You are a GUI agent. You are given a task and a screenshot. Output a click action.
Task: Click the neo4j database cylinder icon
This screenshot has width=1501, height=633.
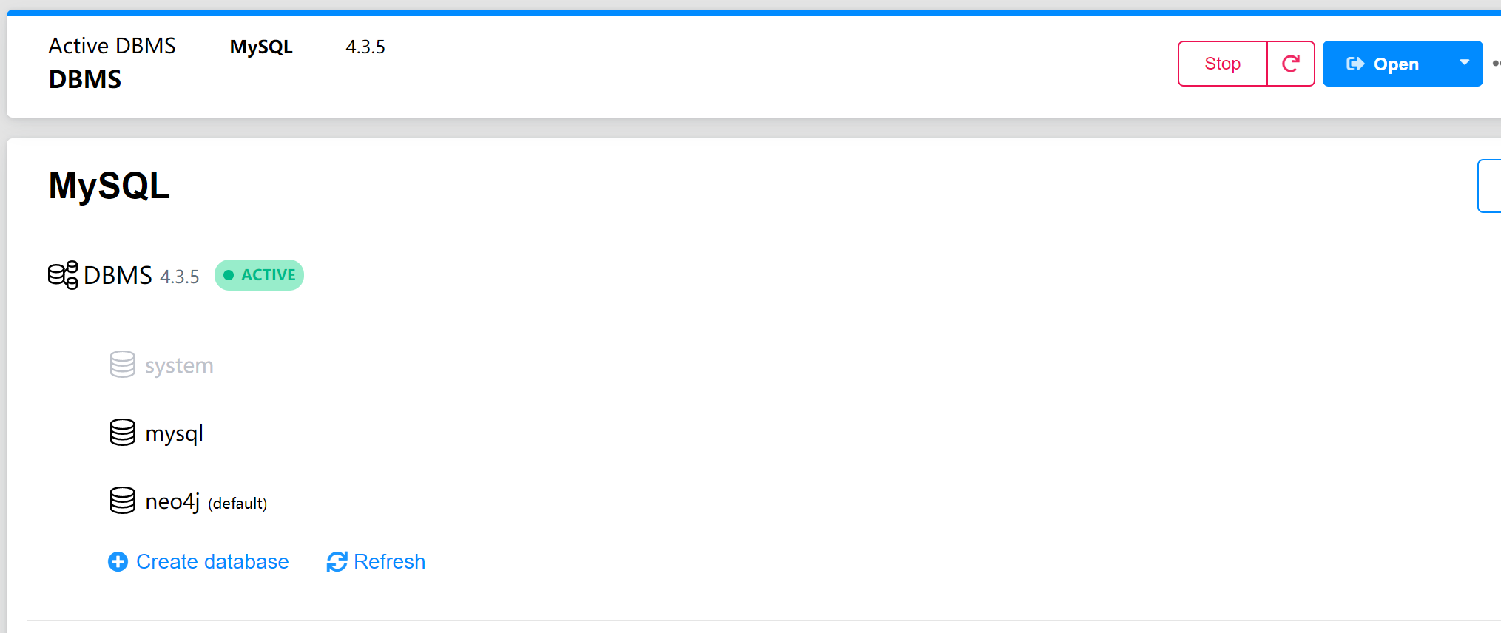click(x=123, y=501)
